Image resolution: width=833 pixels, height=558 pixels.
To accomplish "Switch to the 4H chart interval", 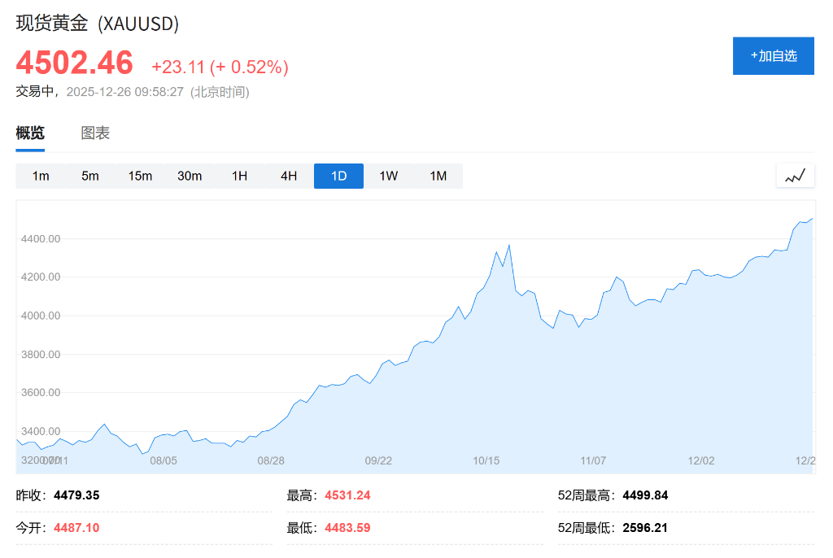I will click(289, 177).
